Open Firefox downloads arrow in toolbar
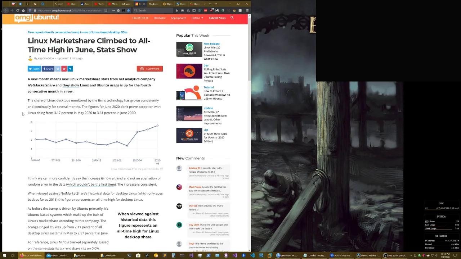The height and width of the screenshot is (259, 461). click(176, 10)
